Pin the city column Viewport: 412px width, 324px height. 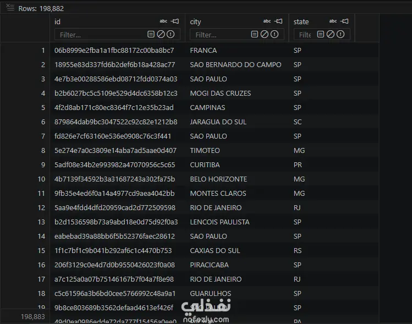pos(278,21)
